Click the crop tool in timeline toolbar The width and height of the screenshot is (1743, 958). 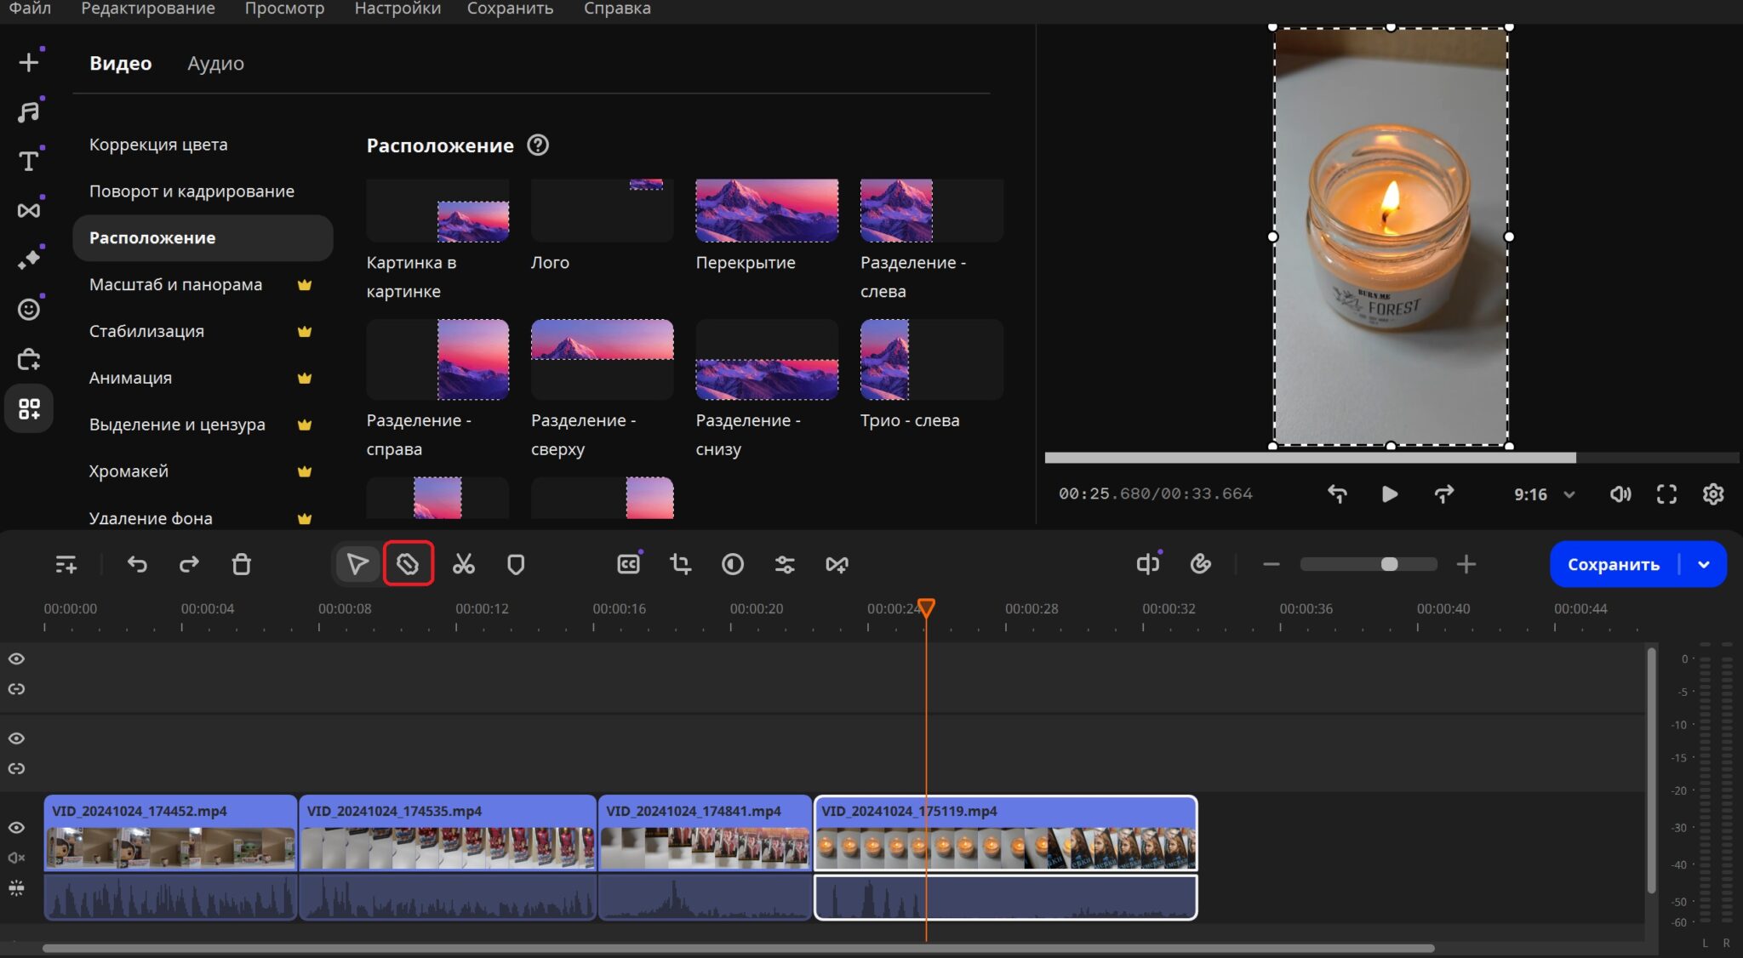(680, 564)
